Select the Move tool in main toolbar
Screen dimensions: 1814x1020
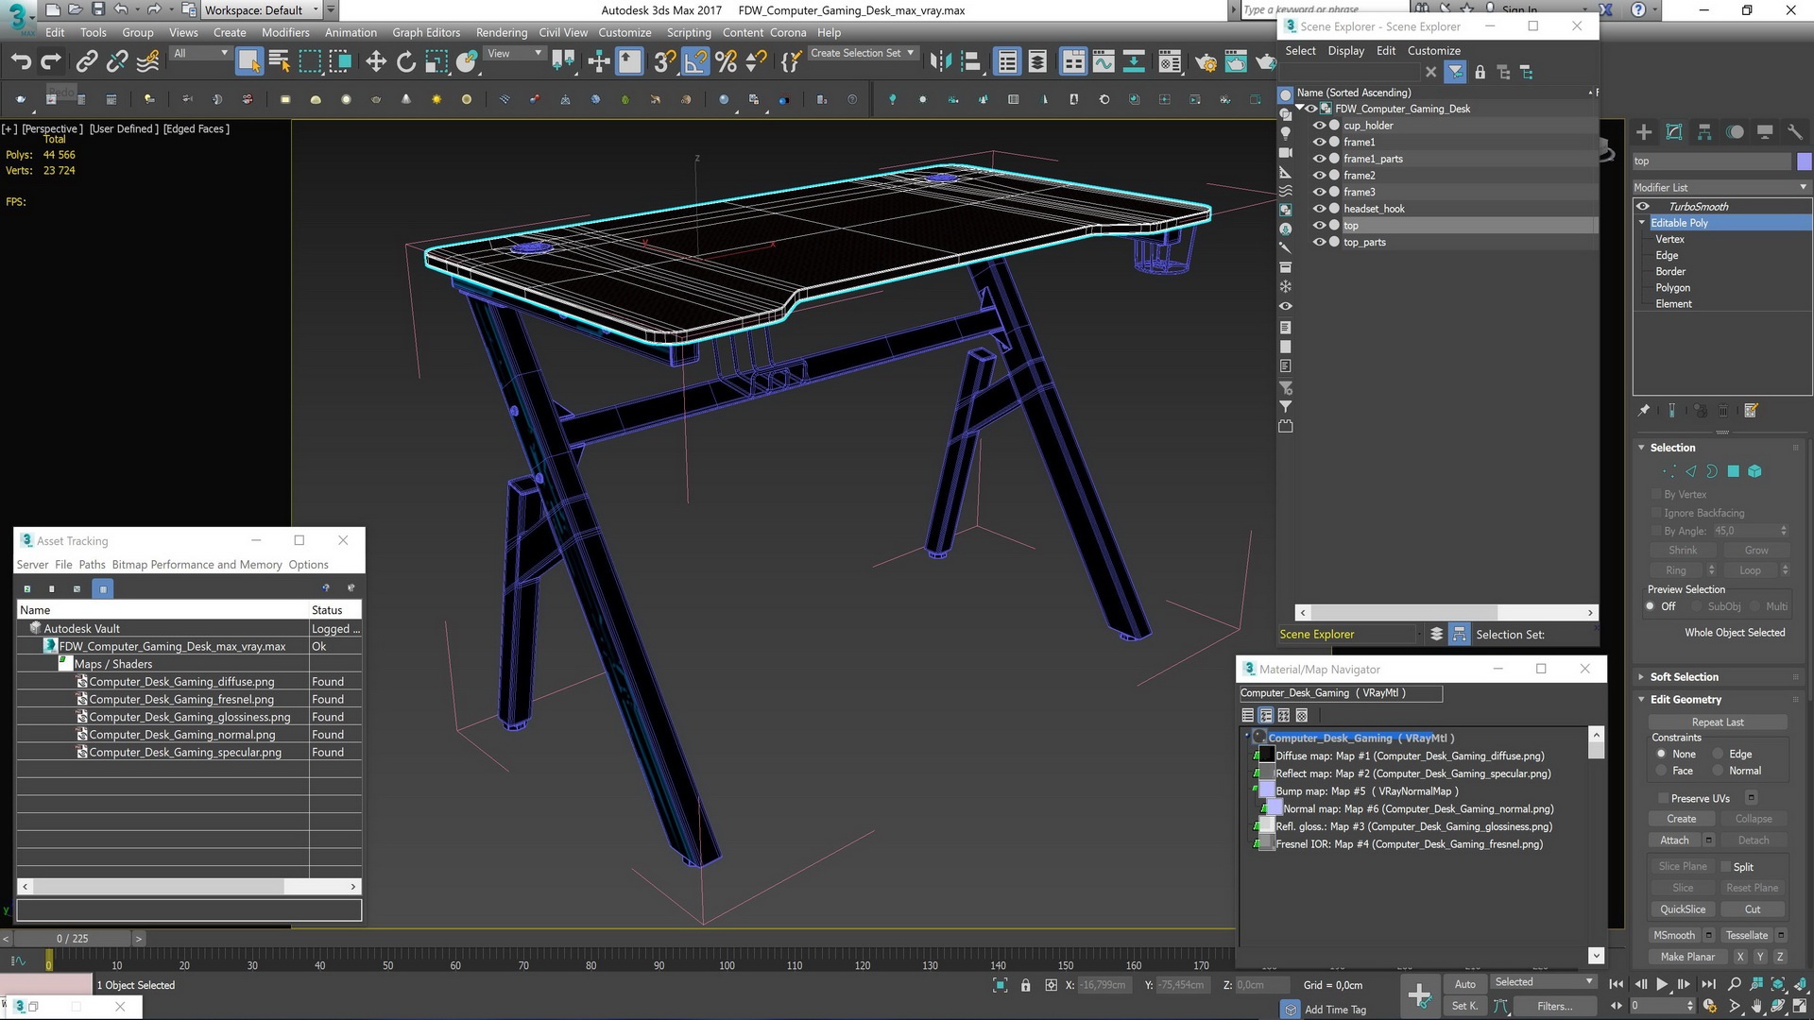click(x=376, y=62)
